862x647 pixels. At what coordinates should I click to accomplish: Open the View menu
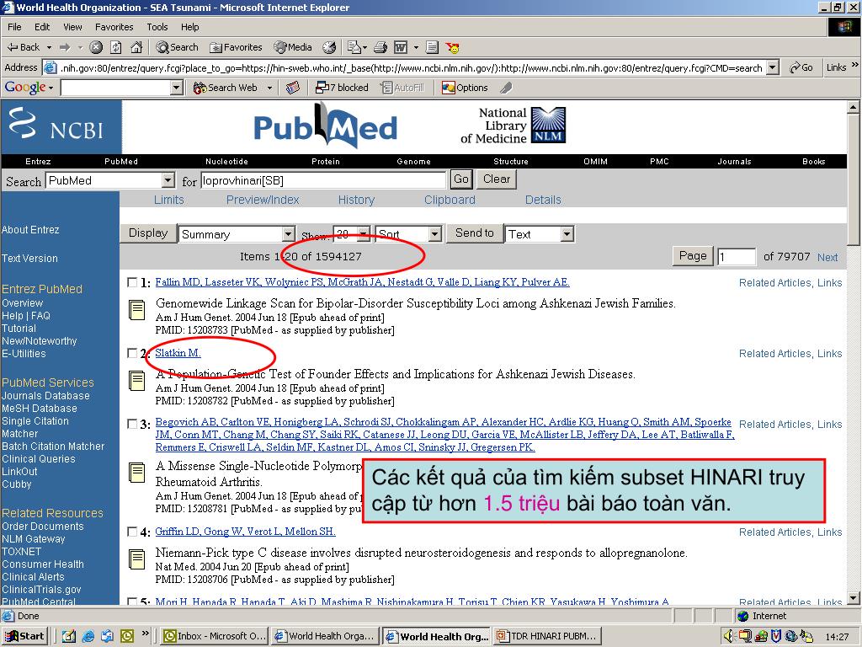click(x=72, y=27)
